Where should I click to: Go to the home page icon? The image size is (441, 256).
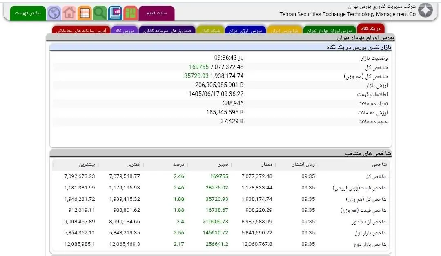coord(69,13)
